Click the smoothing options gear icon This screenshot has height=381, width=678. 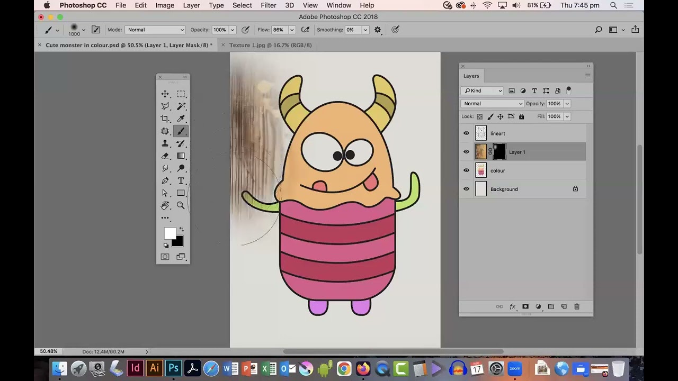click(x=378, y=30)
